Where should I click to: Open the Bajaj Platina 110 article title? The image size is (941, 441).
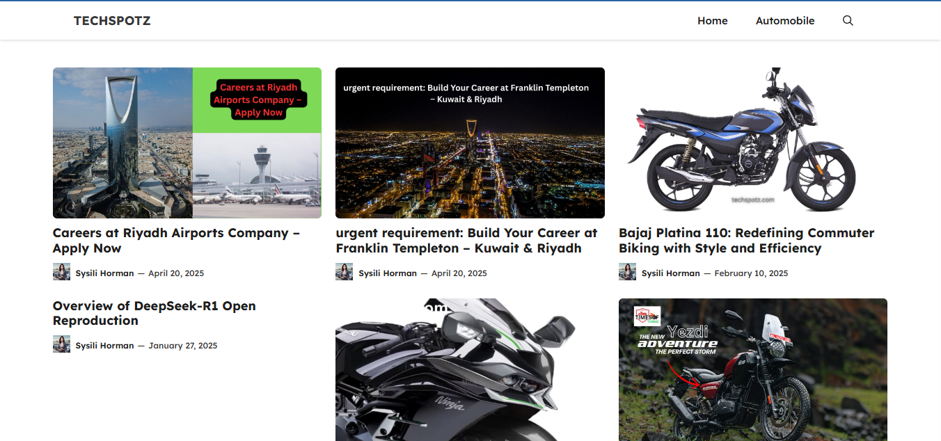tap(746, 241)
